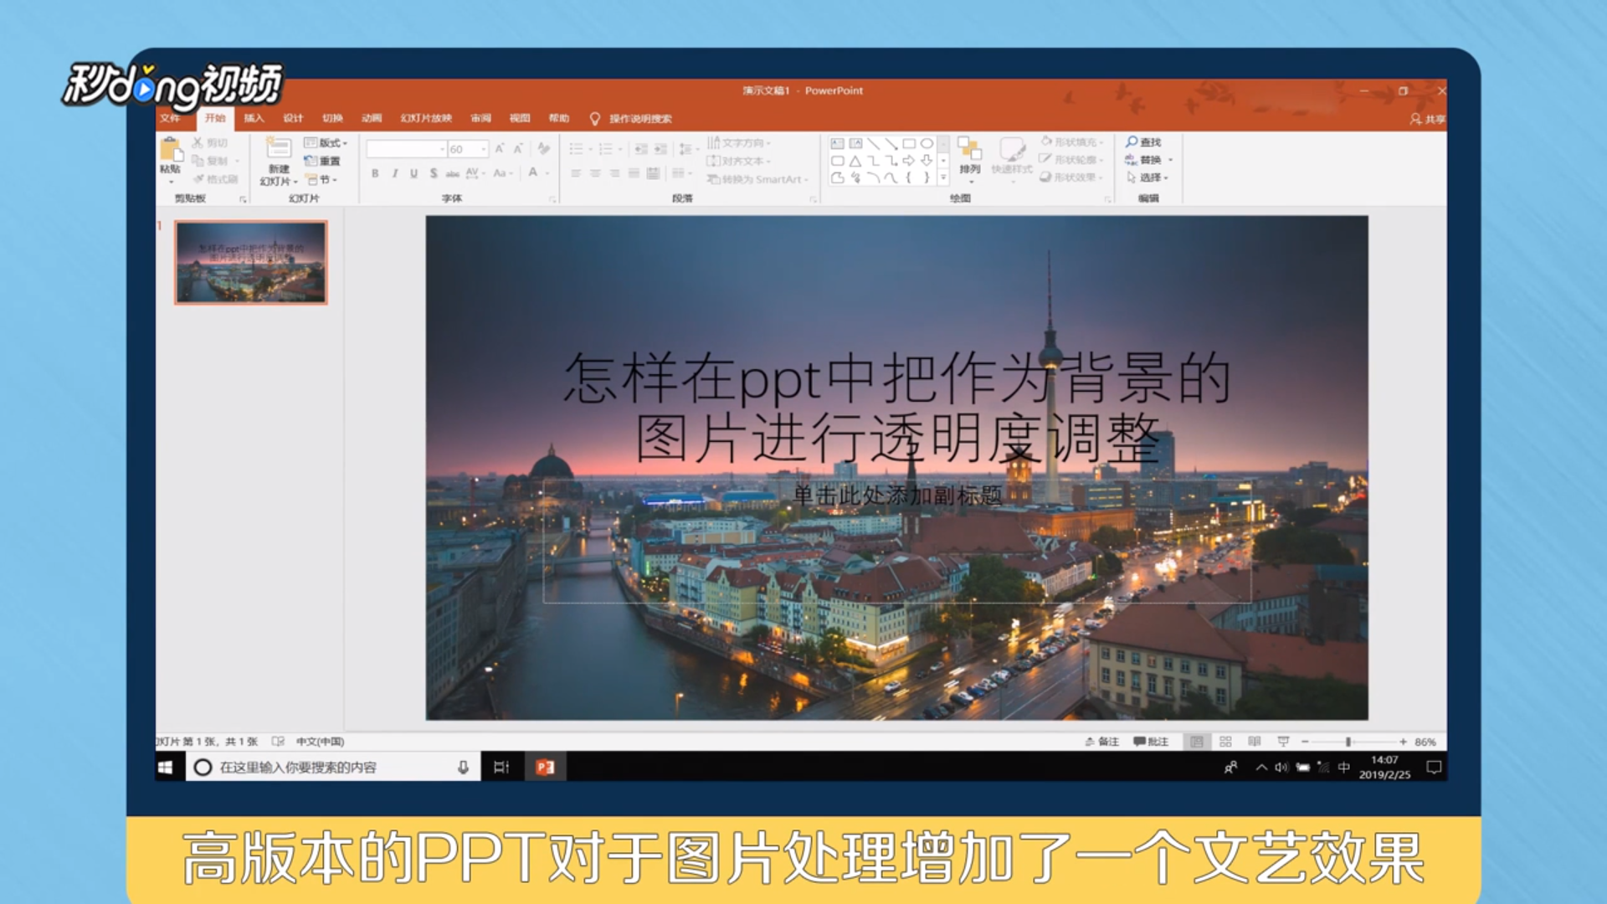Viewport: 1607px width, 904px height.
Task: Select the Rectangle shape in gallery
Action: tap(909, 144)
